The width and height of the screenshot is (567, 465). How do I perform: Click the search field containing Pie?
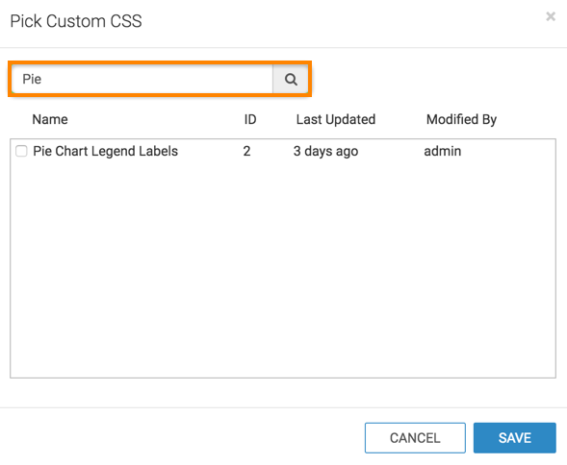(142, 79)
